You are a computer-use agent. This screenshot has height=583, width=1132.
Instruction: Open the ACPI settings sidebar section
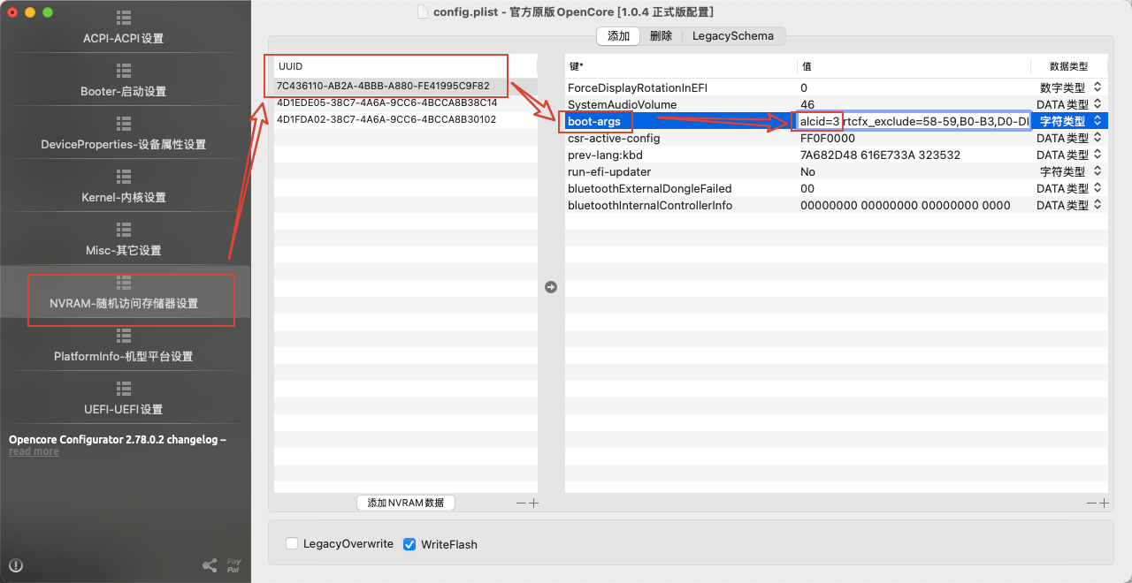click(x=124, y=27)
